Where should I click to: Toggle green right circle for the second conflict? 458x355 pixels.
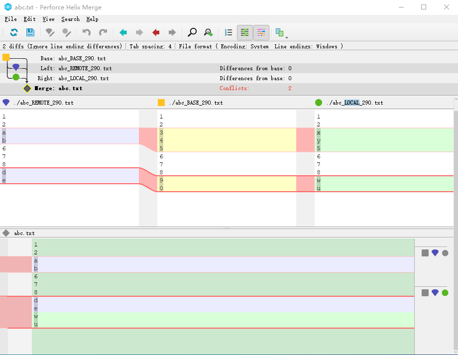(445, 293)
